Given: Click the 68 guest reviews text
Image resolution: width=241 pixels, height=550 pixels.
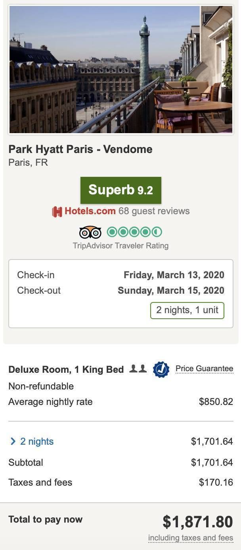Looking at the screenshot, I should 154,211.
